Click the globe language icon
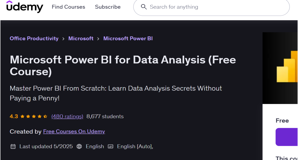The image size is (298, 160). [79, 146]
